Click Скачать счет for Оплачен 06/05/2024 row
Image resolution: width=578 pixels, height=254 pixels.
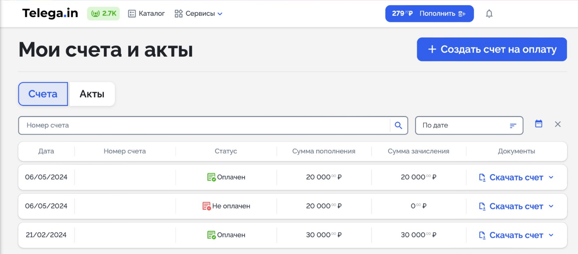[x=516, y=177]
